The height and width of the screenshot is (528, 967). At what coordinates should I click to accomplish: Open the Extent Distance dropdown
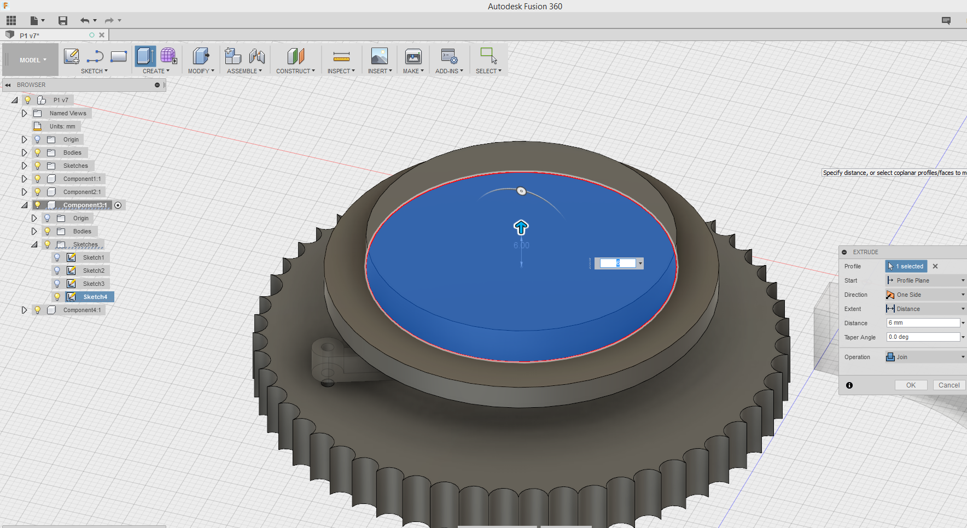tap(925, 309)
